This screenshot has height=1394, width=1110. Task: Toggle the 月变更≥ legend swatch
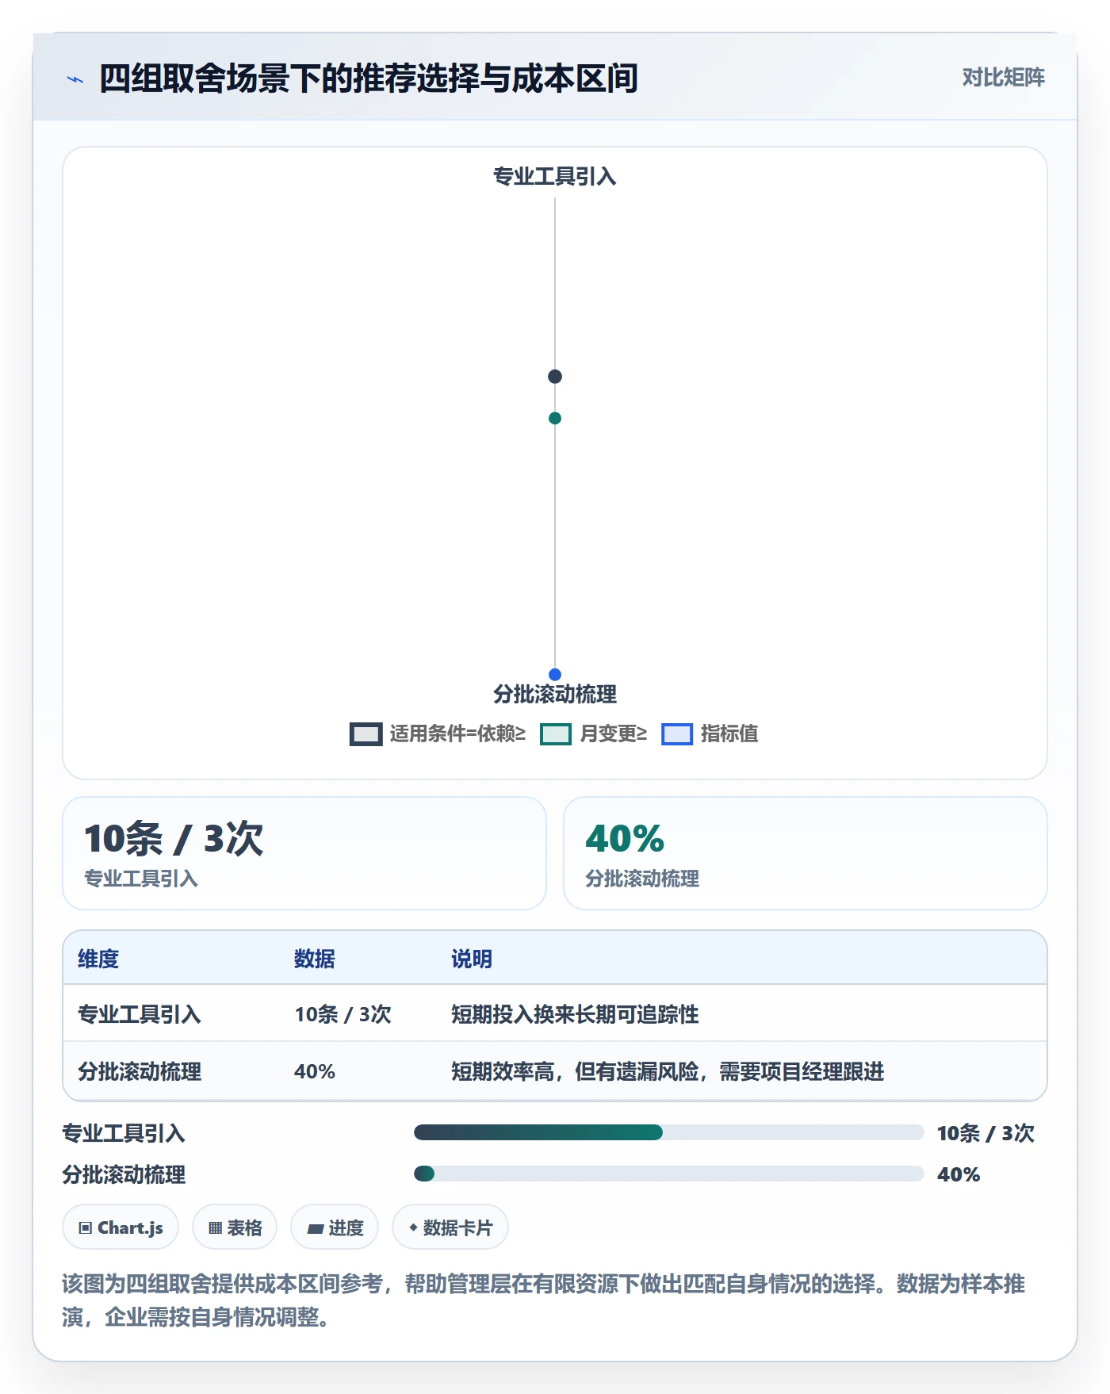pos(556,734)
